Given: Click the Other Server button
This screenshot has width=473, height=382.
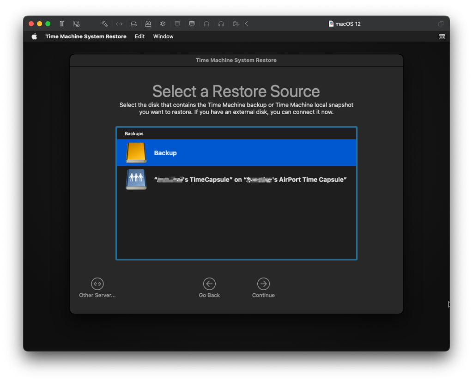Looking at the screenshot, I should click(97, 288).
